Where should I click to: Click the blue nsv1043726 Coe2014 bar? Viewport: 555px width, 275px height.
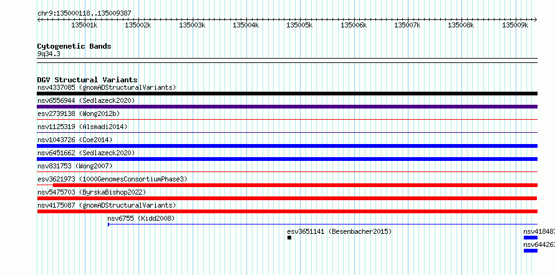coord(287,146)
